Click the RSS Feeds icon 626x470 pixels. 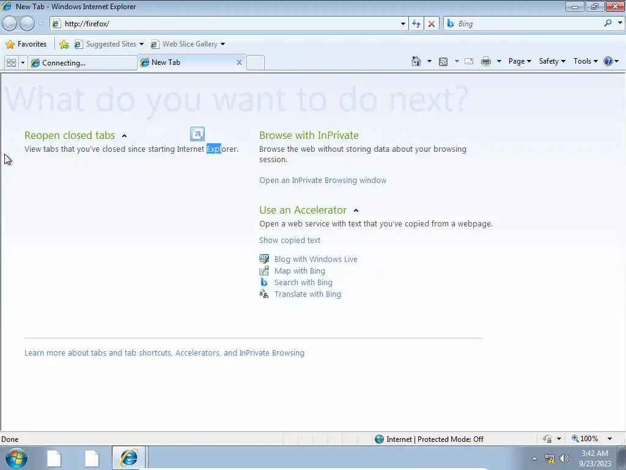coord(443,61)
